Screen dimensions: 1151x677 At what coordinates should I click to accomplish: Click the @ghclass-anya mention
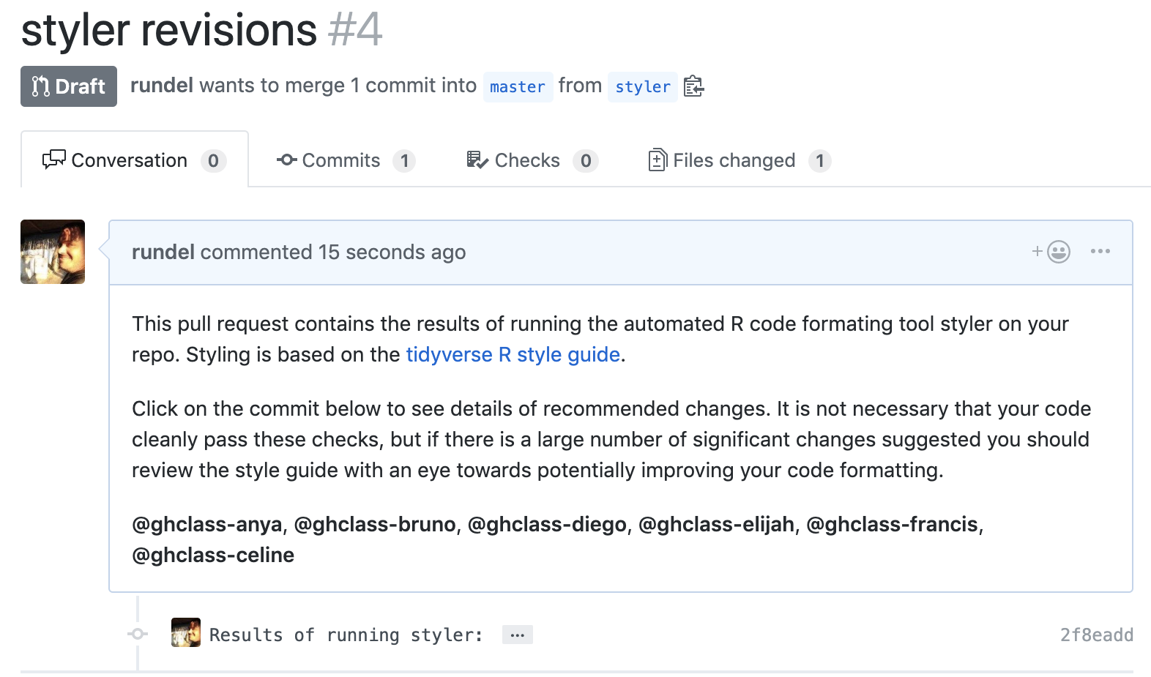(206, 524)
